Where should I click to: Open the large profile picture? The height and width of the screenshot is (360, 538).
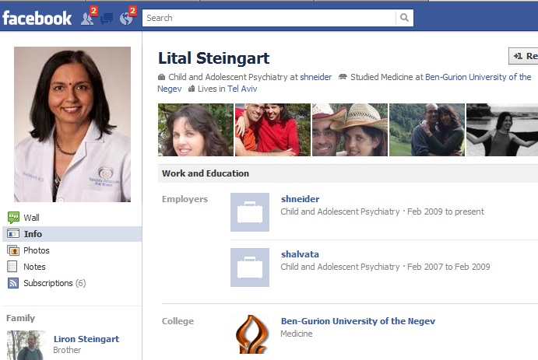(x=72, y=124)
